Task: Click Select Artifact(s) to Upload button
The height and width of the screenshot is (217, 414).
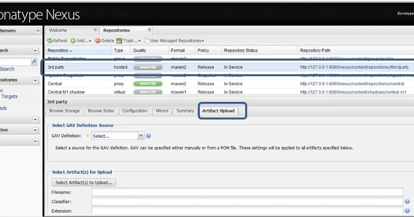Action: coord(84,183)
